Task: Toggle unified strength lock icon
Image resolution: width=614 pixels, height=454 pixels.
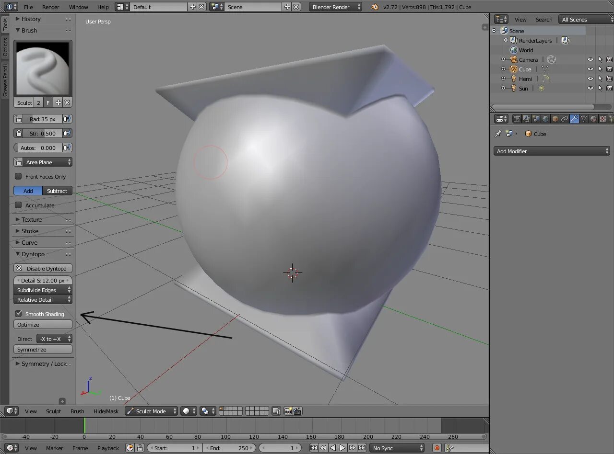Action: pyautogui.click(x=19, y=133)
